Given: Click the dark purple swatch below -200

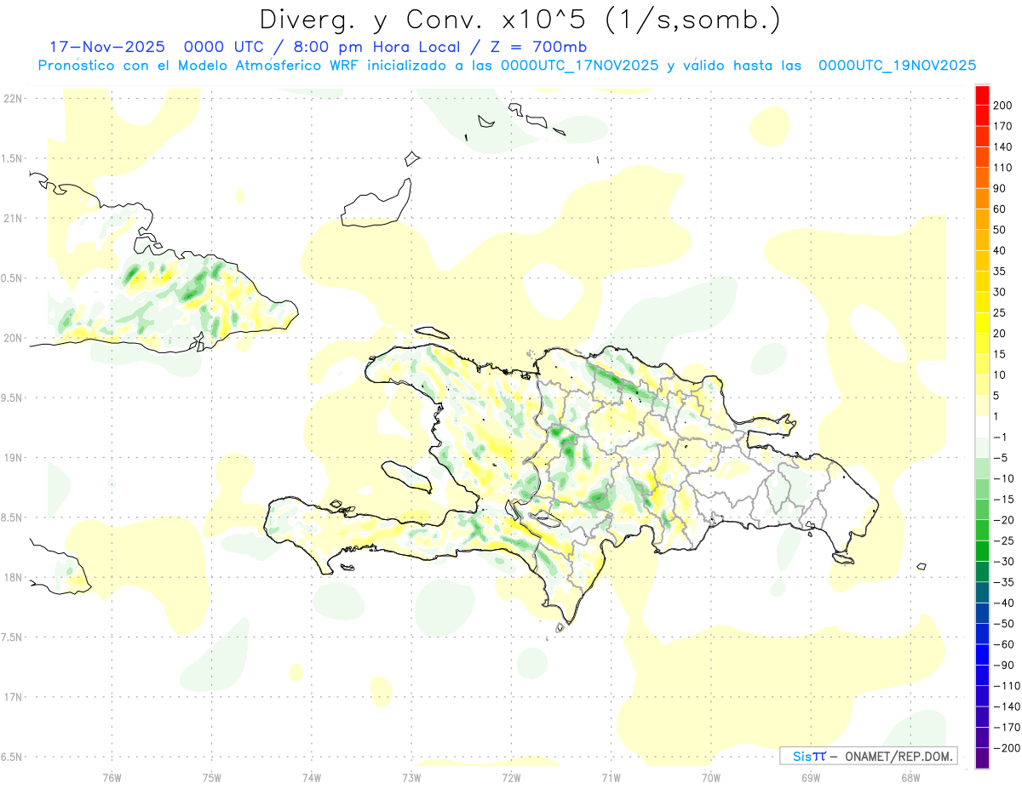Looking at the screenshot, I should pos(982,758).
